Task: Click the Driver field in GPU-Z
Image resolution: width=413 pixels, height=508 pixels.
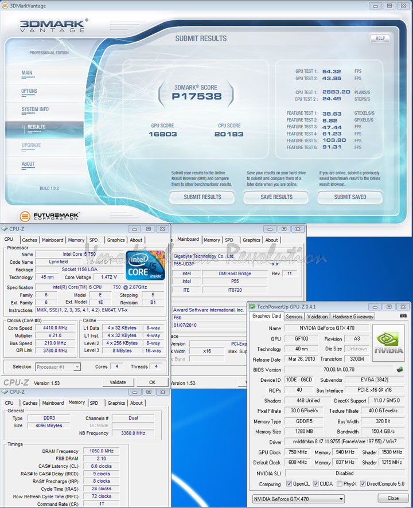Action: [x=345, y=441]
